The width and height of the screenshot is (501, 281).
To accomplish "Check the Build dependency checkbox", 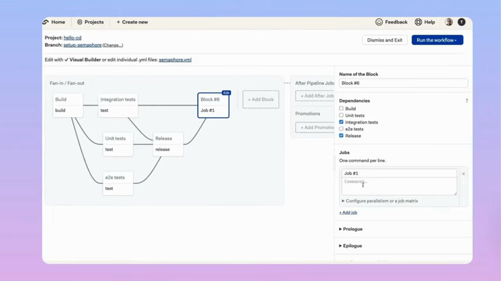I will (341, 108).
